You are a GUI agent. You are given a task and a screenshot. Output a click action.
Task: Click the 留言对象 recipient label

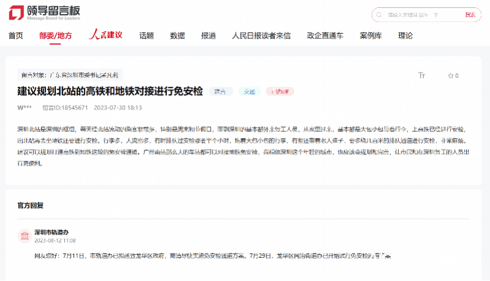click(70, 75)
